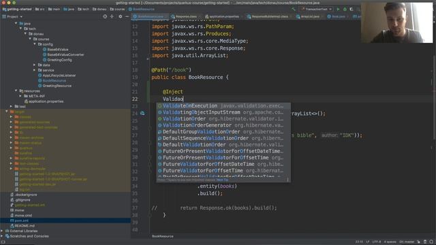Expand the META-INF folder
The width and height of the screenshot is (436, 245).
20,96
